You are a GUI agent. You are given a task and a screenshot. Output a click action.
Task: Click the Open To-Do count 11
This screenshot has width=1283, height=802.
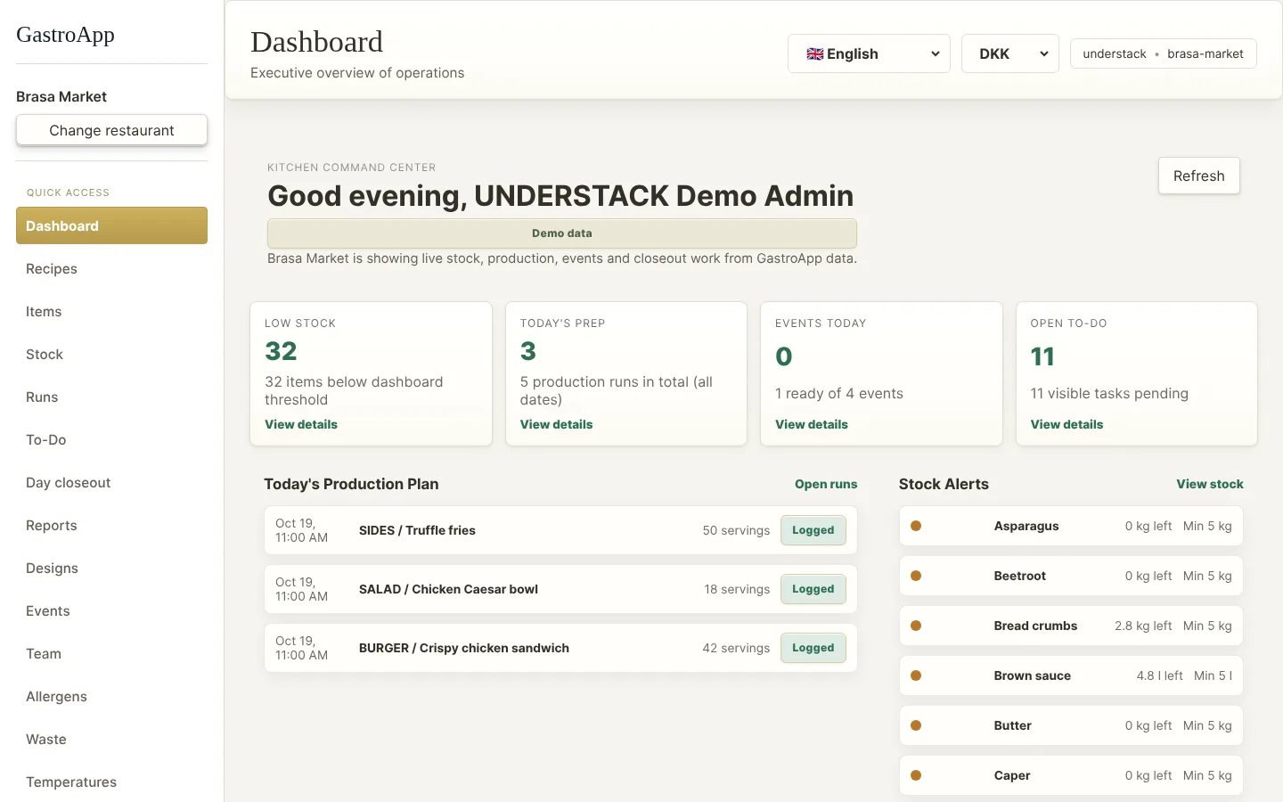1042,356
